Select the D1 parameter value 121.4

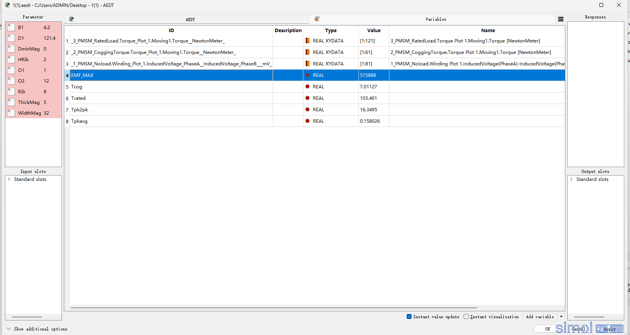[x=49, y=38]
